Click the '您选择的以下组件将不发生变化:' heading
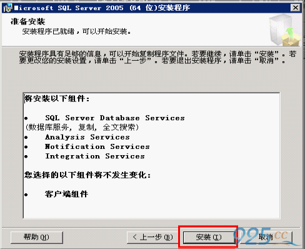This screenshot has height=249, width=305. [87, 175]
